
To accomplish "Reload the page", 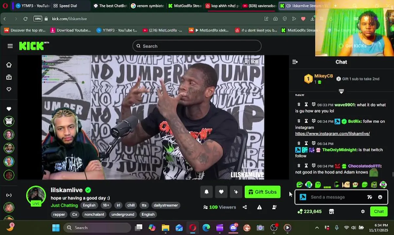I will [25, 19].
